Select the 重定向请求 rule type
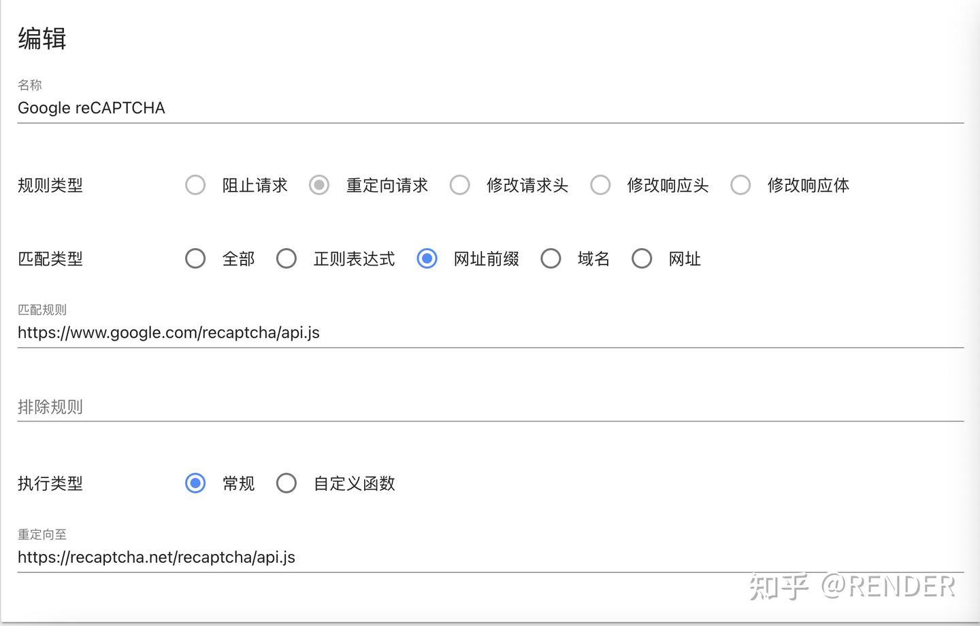980x626 pixels. (319, 185)
